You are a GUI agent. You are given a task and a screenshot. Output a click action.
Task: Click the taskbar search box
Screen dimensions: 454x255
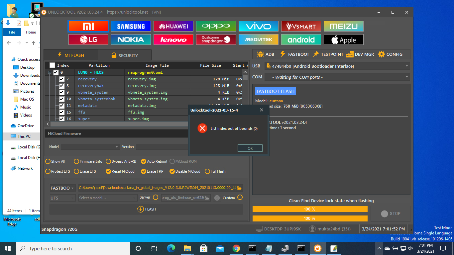pos(73,248)
